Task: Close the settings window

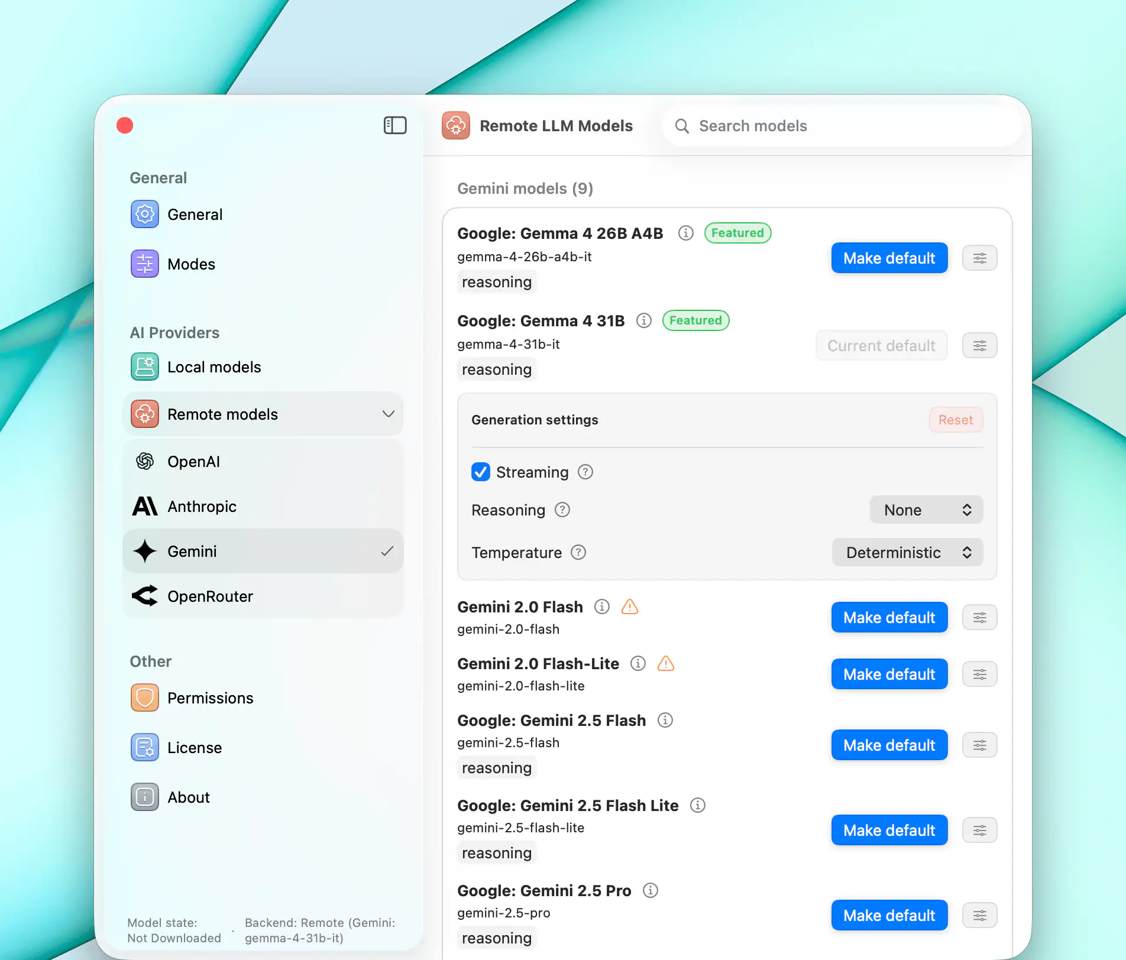Action: click(x=125, y=125)
